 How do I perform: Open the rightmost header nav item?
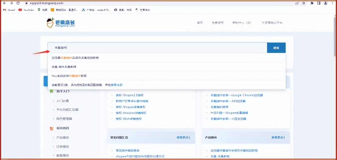coord(272,23)
